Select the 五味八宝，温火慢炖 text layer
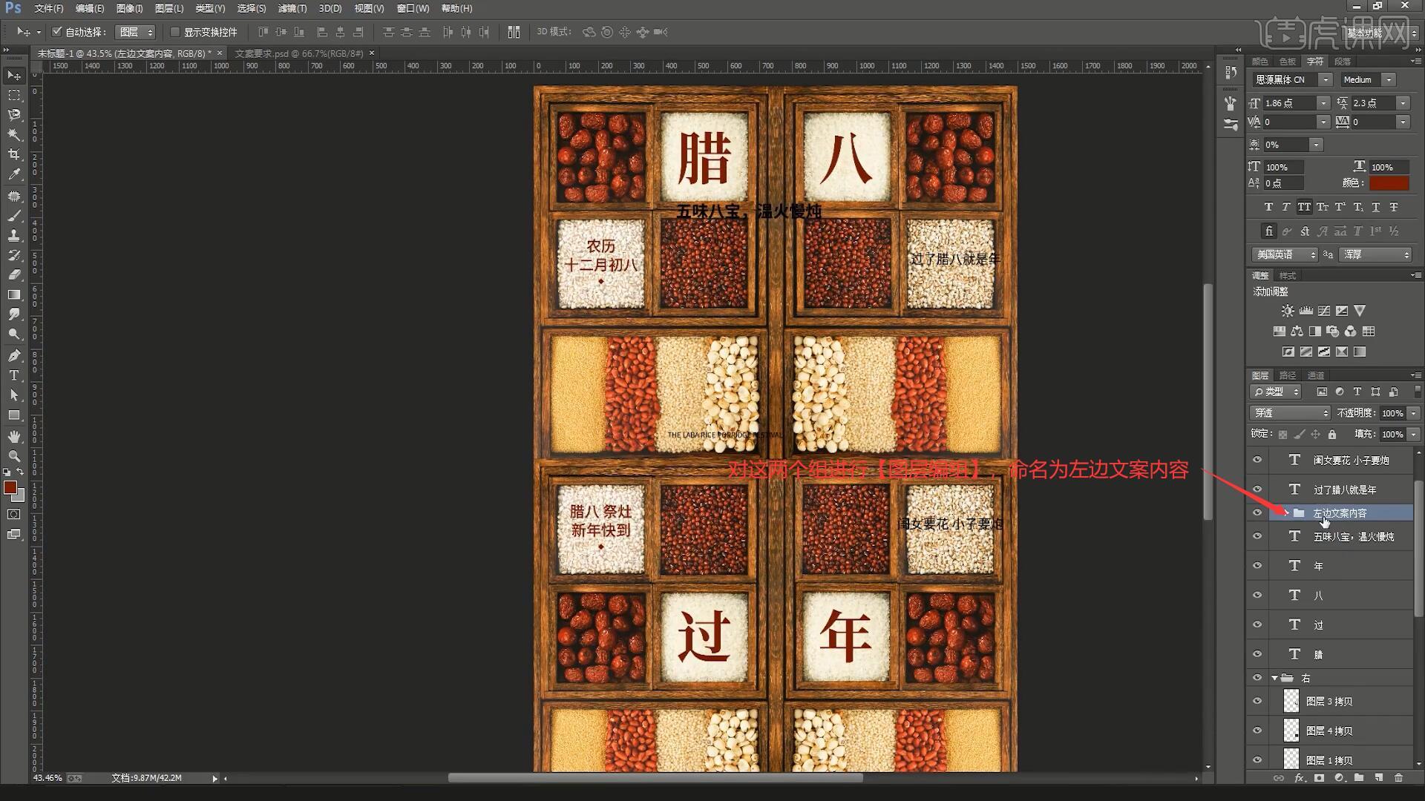 (x=1353, y=536)
